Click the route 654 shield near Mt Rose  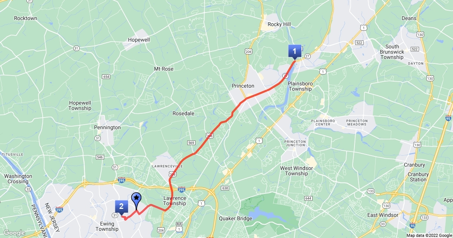tap(106, 77)
